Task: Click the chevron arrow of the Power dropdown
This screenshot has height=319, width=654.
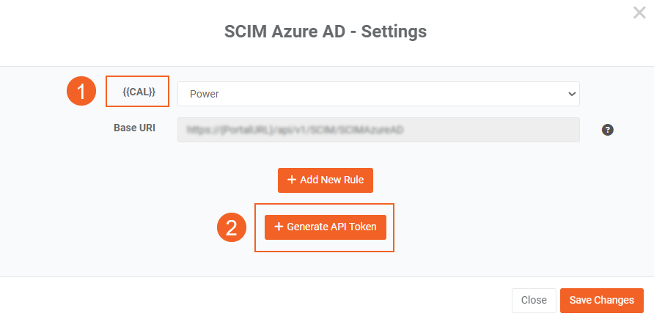Action: [x=572, y=94]
